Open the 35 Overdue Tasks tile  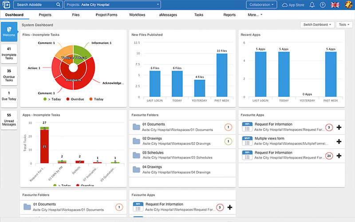[9, 76]
